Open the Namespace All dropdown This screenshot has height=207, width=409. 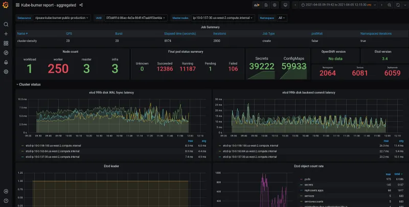pos(281,18)
